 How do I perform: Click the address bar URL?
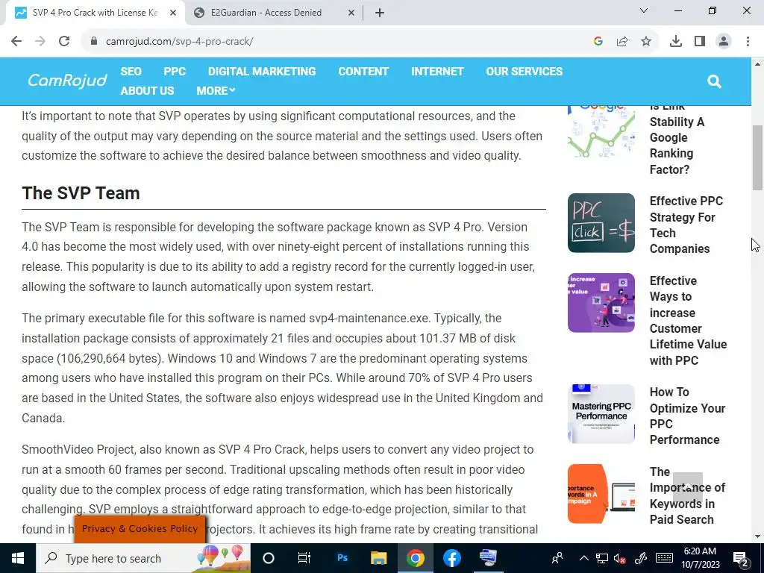point(179,42)
